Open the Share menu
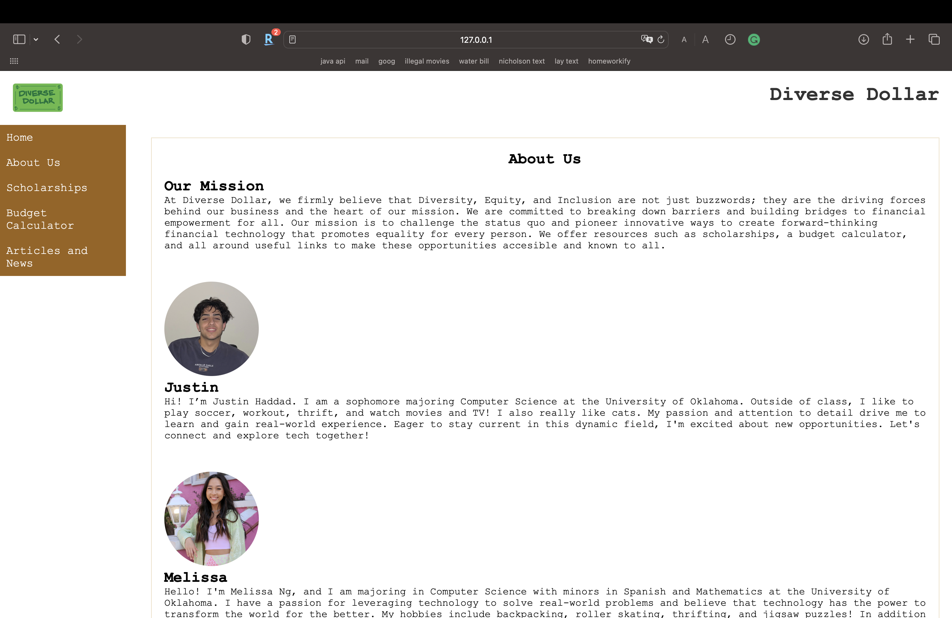 (x=887, y=39)
